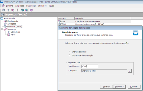The height and width of the screenshot is (91, 143).
Task: Click the Administrador butterfly tree icon
Action: click(2, 18)
